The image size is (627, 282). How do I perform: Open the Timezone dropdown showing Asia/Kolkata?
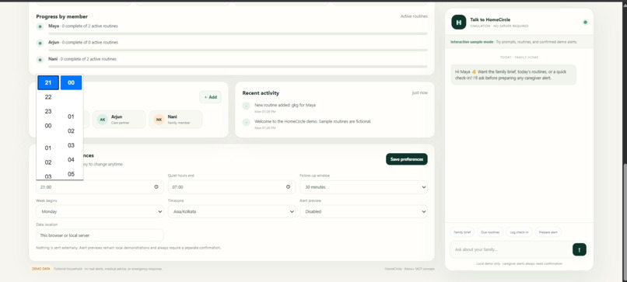[x=232, y=212]
